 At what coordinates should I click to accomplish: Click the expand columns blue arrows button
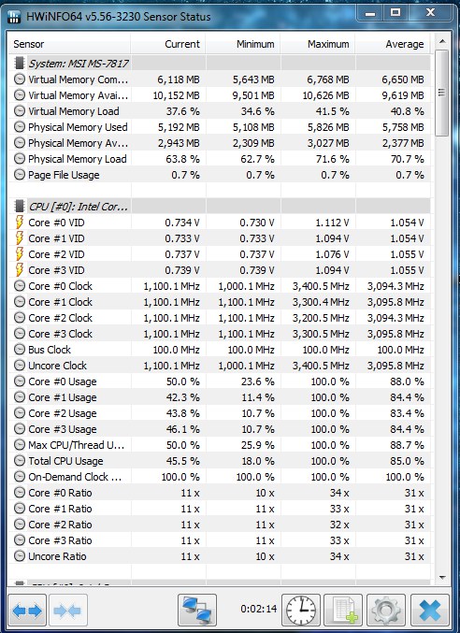point(27,610)
